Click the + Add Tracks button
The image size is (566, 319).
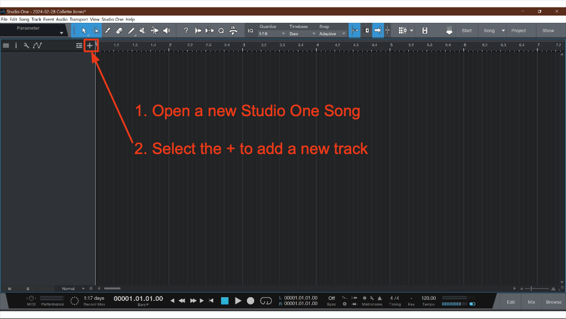(x=90, y=46)
